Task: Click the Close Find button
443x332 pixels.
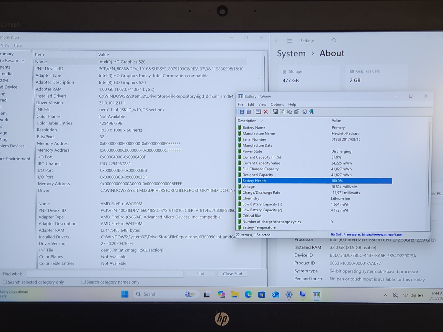Action: point(233,274)
